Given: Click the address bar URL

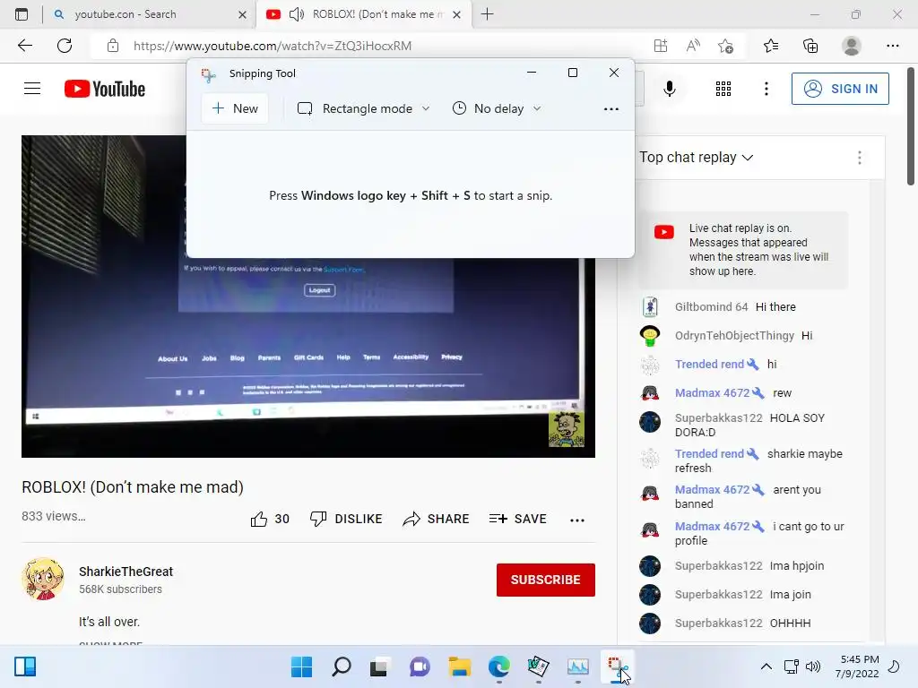Looking at the screenshot, I should 273,46.
